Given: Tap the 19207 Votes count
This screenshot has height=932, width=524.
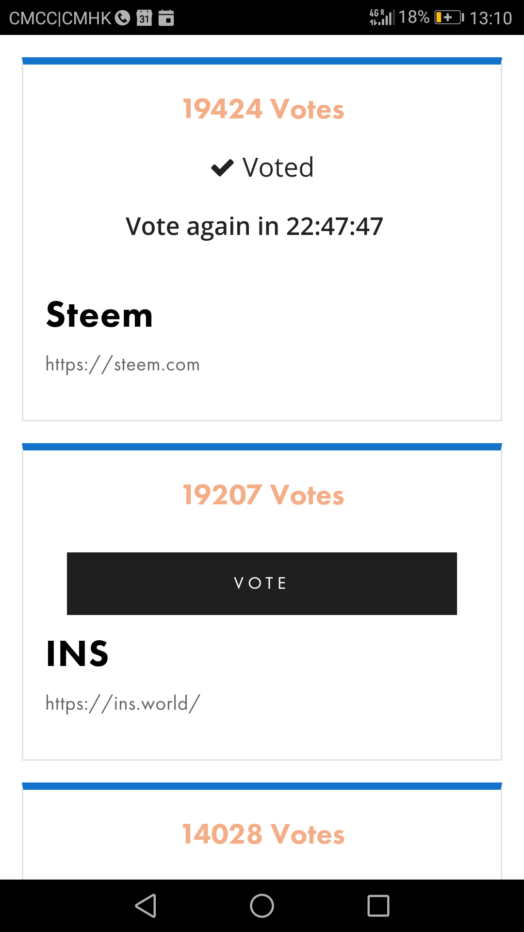Looking at the screenshot, I should click(263, 495).
